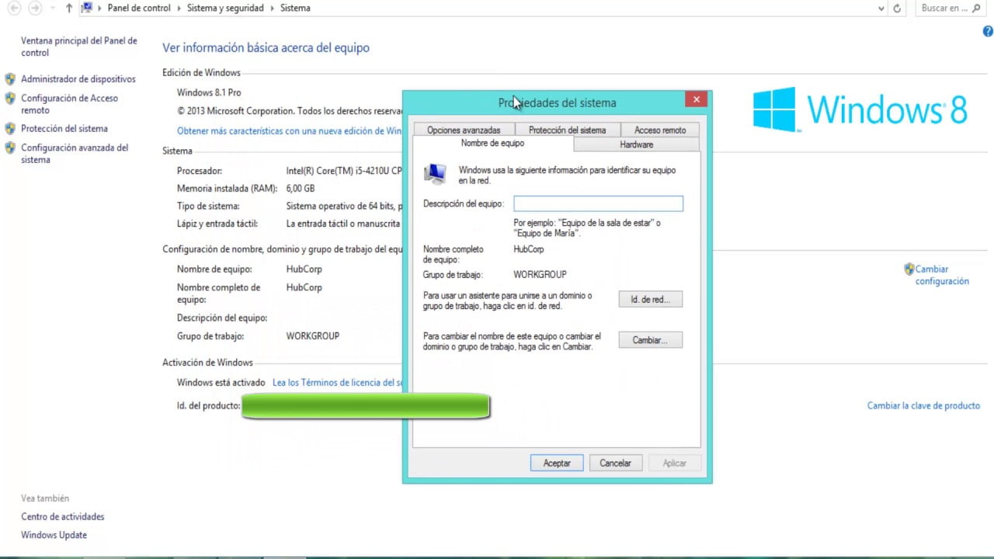Screen dimensions: 994x559
Task: Click Cambiar la clave de producto
Action: pos(923,405)
